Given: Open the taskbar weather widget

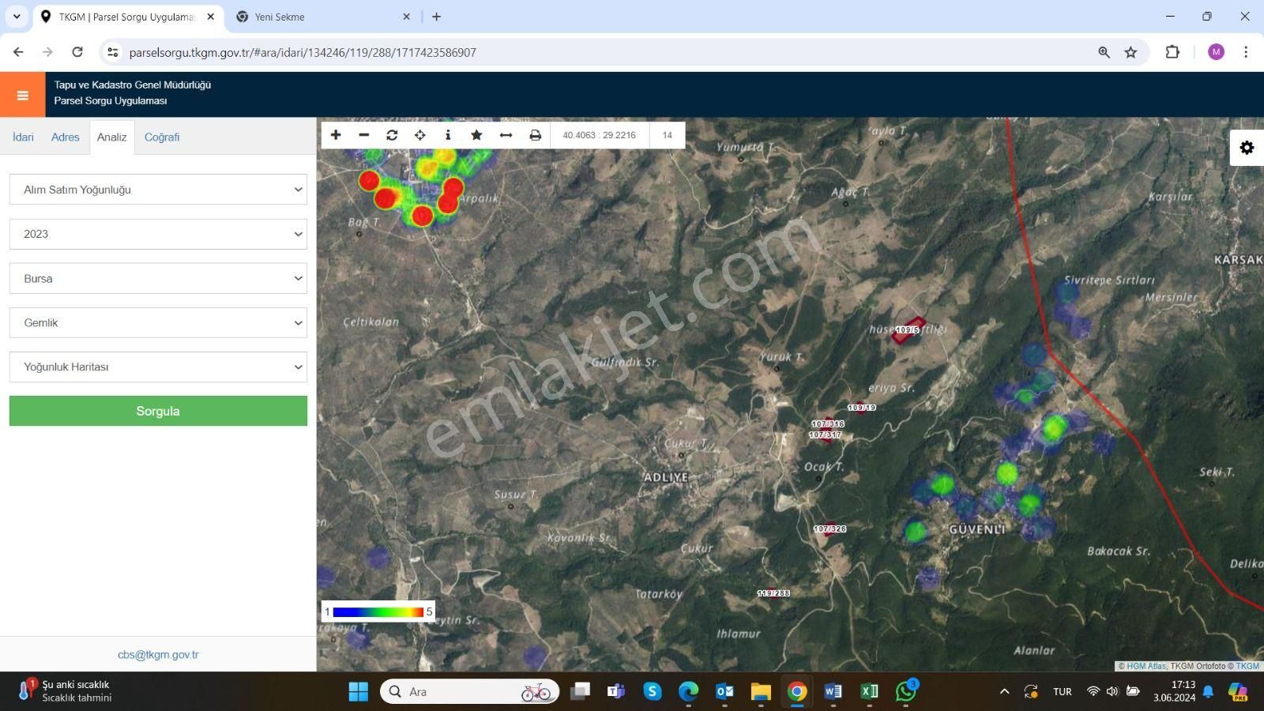Looking at the screenshot, I should 65,691.
